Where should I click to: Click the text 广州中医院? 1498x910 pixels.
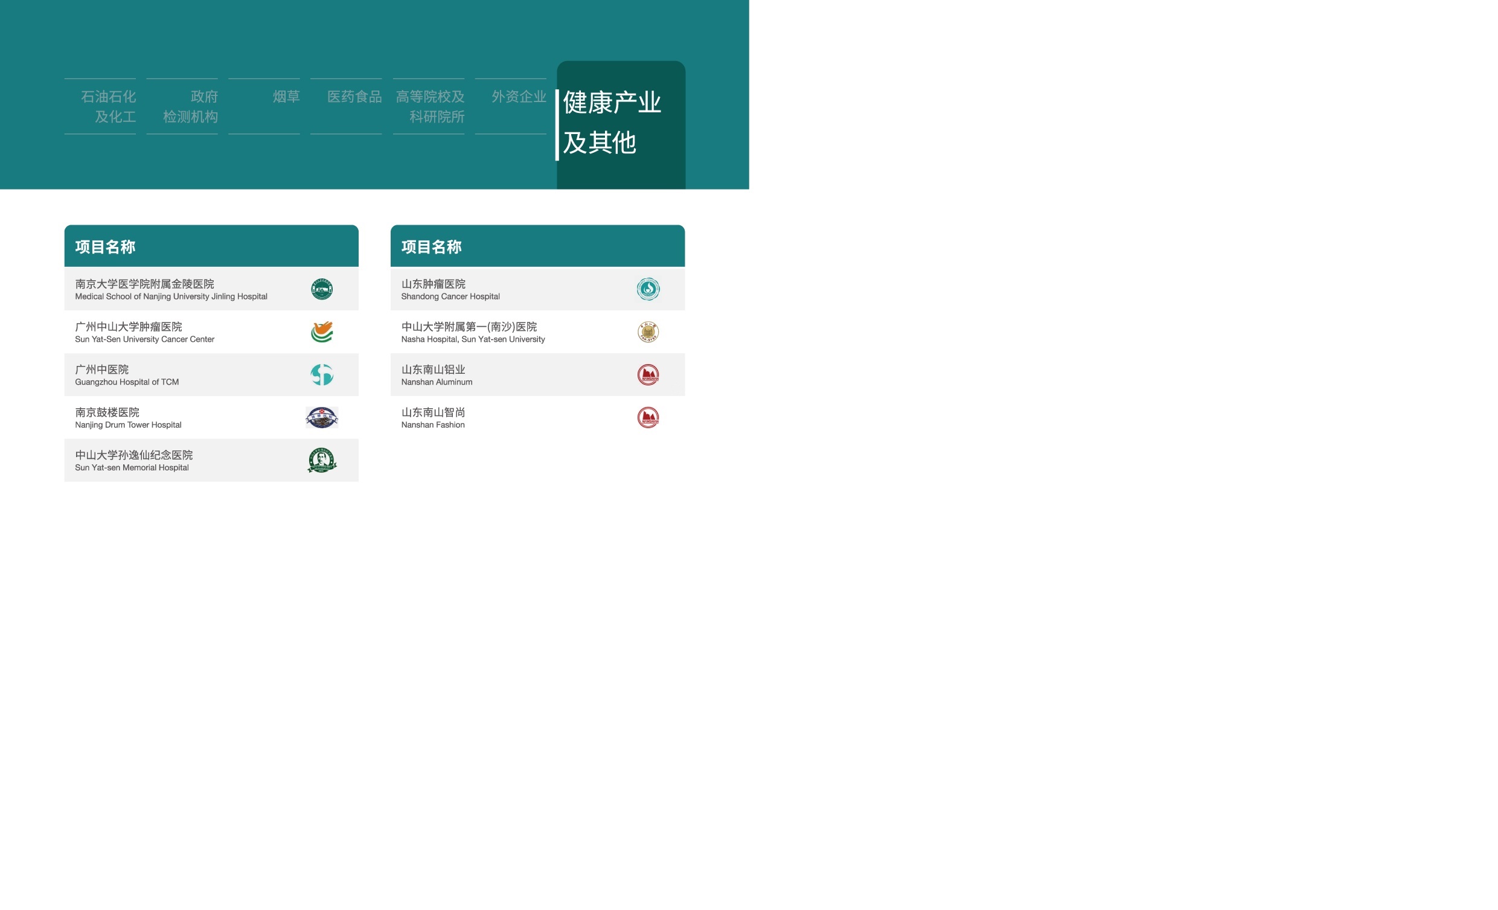[102, 370]
